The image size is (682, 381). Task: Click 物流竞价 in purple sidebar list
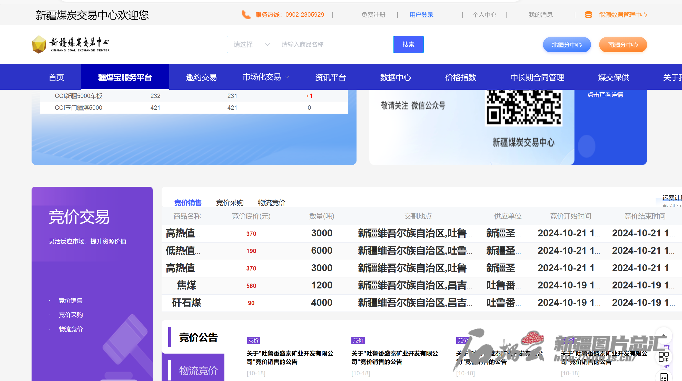(71, 329)
